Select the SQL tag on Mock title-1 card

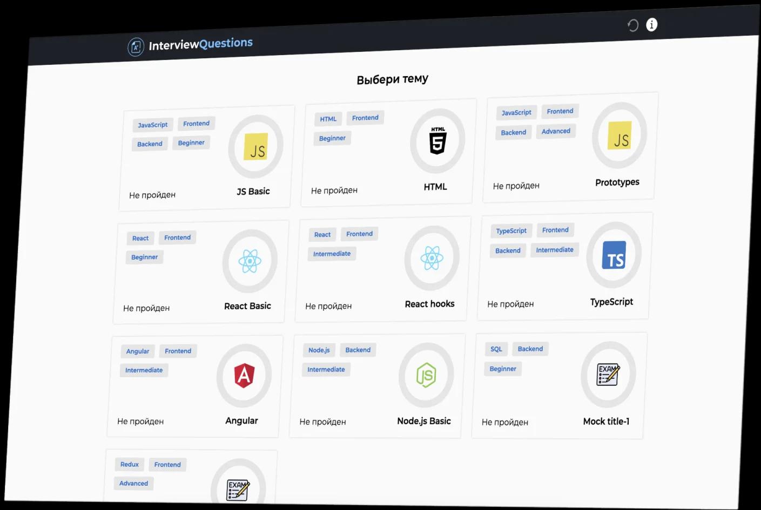pos(496,349)
